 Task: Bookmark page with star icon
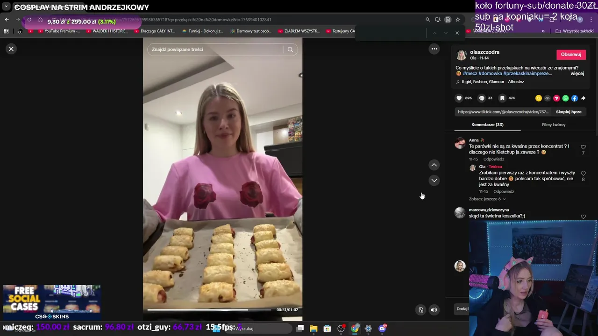coord(458,20)
